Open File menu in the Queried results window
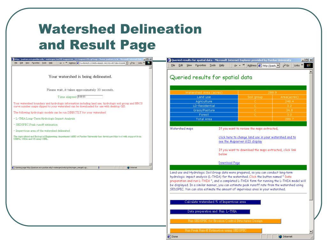Screen dimensions: 327x245 coord(173,65)
